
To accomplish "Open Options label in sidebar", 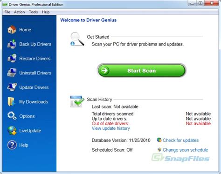I will [x=27, y=116].
